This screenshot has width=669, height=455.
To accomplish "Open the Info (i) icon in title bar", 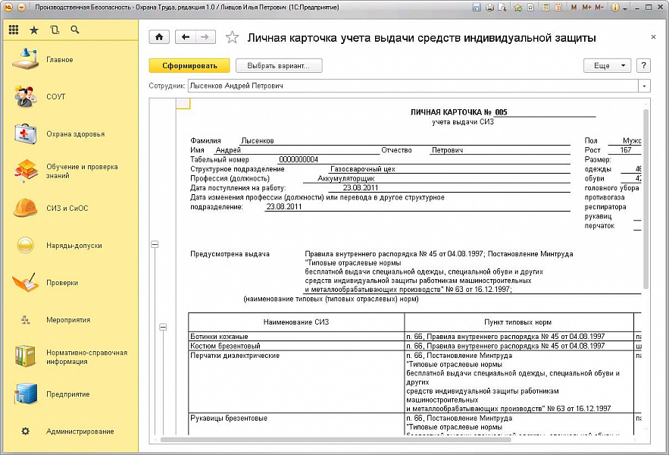I will click(614, 8).
